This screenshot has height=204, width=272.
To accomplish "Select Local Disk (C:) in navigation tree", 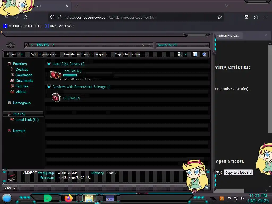I will click(27, 120).
